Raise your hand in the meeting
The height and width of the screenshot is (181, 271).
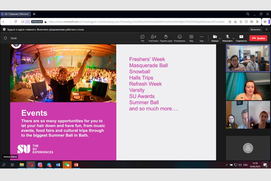(166, 38)
